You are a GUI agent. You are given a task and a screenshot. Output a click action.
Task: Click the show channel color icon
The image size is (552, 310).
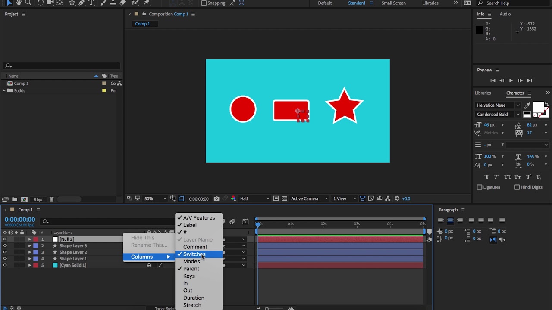pyautogui.click(x=233, y=198)
